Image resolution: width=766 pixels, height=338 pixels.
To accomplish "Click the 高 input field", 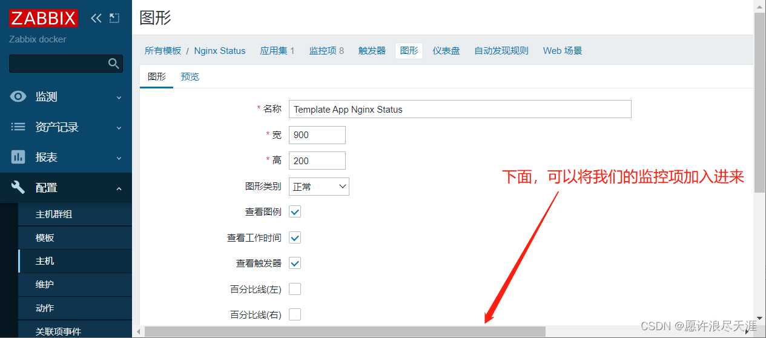I will pos(317,161).
